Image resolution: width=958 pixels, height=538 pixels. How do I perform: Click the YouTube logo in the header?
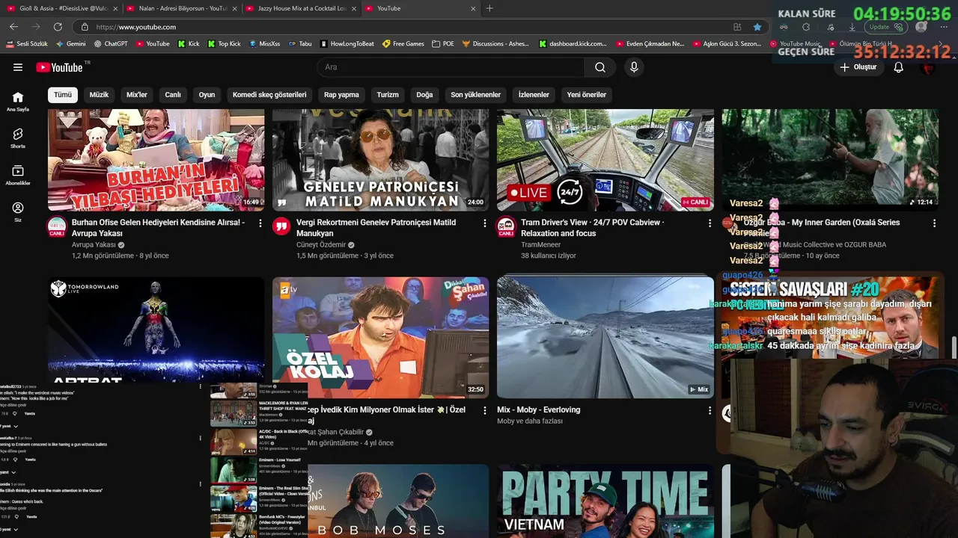coord(60,67)
